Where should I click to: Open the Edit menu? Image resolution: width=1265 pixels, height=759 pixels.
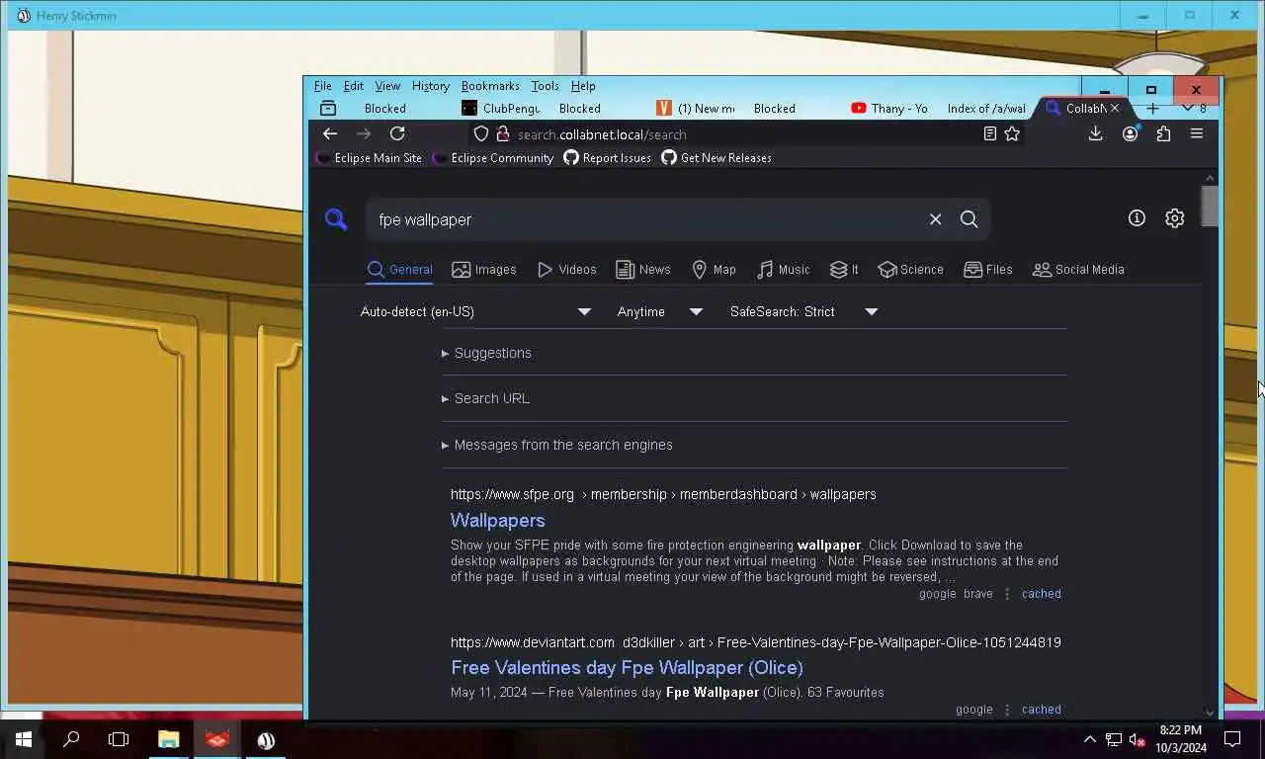tap(353, 86)
